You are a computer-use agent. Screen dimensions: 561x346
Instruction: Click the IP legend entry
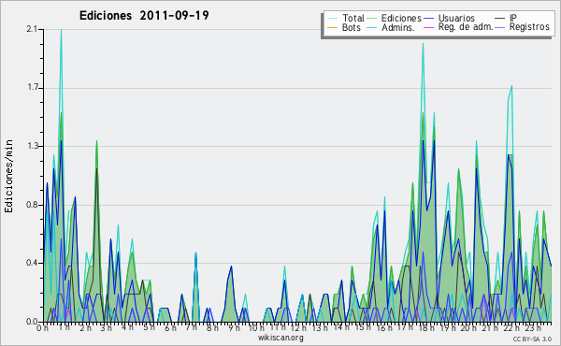pyautogui.click(x=513, y=18)
